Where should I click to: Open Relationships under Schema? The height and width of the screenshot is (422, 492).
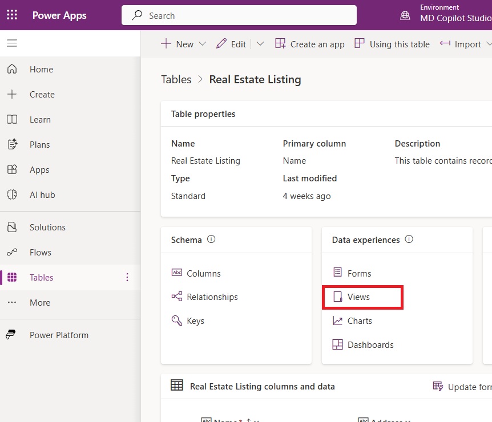(212, 297)
